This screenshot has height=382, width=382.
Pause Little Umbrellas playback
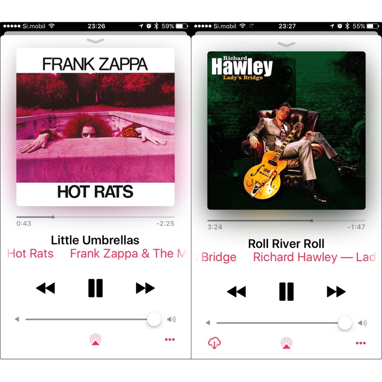point(95,288)
